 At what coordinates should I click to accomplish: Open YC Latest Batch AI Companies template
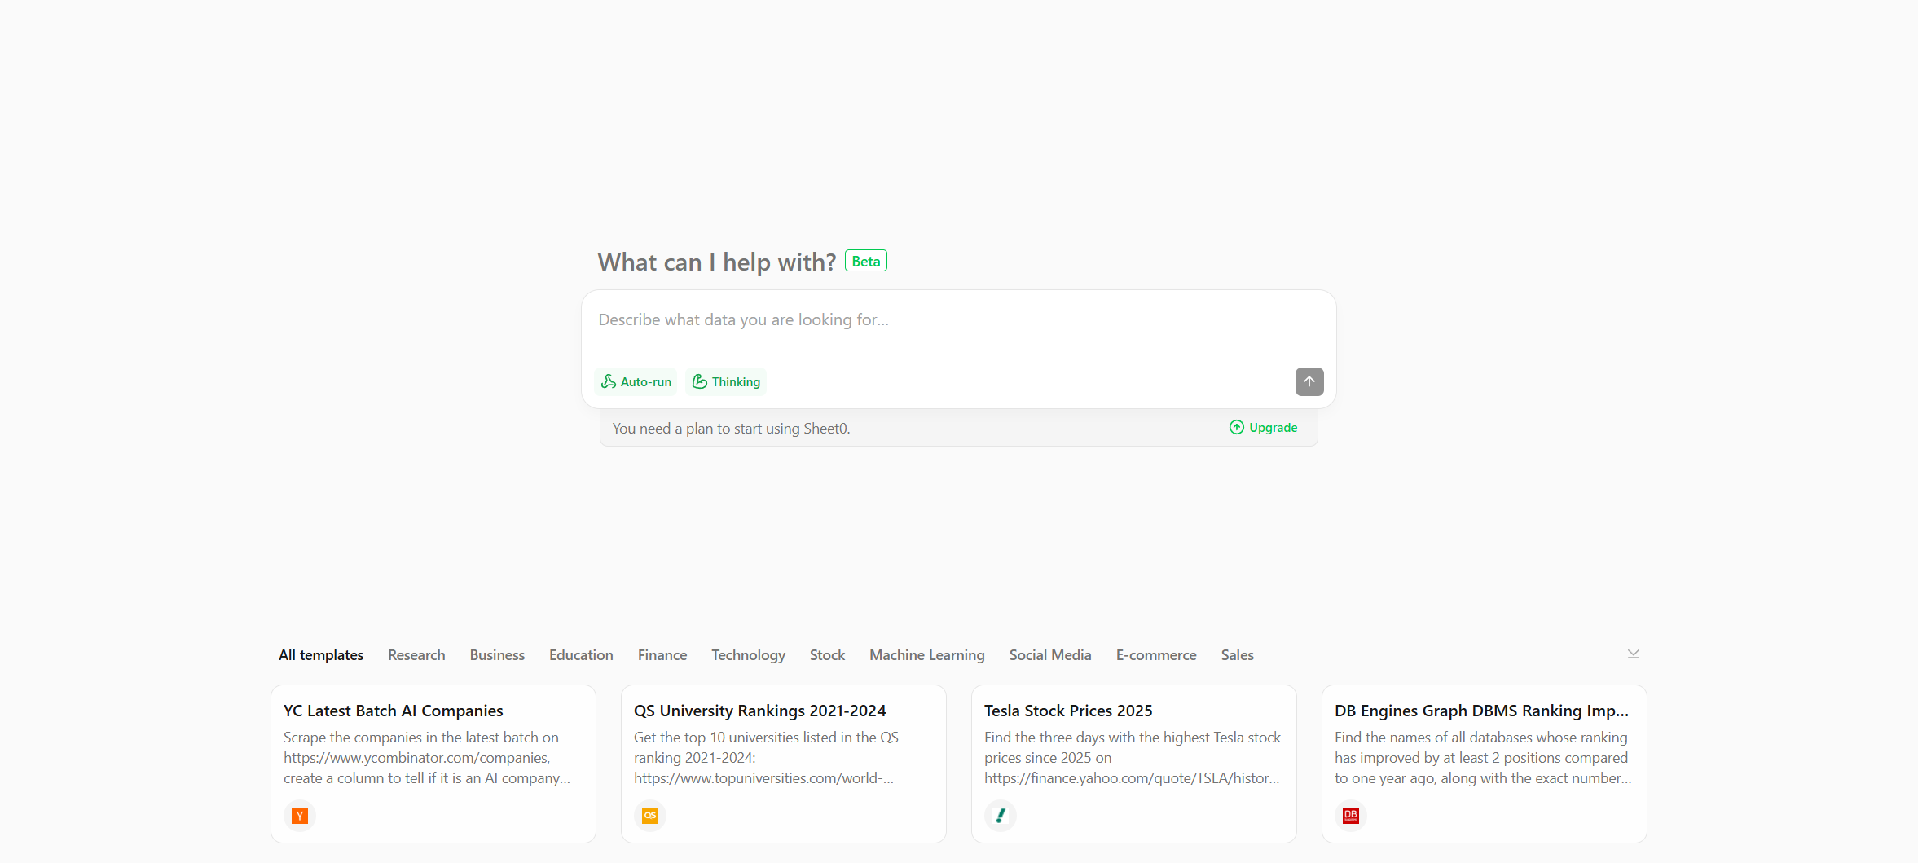click(x=433, y=764)
